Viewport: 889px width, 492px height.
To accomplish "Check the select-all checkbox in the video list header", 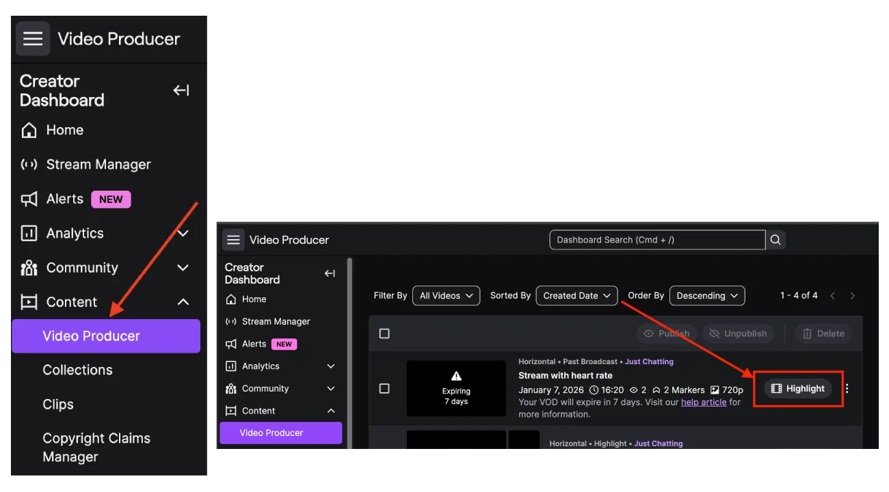I will point(384,333).
